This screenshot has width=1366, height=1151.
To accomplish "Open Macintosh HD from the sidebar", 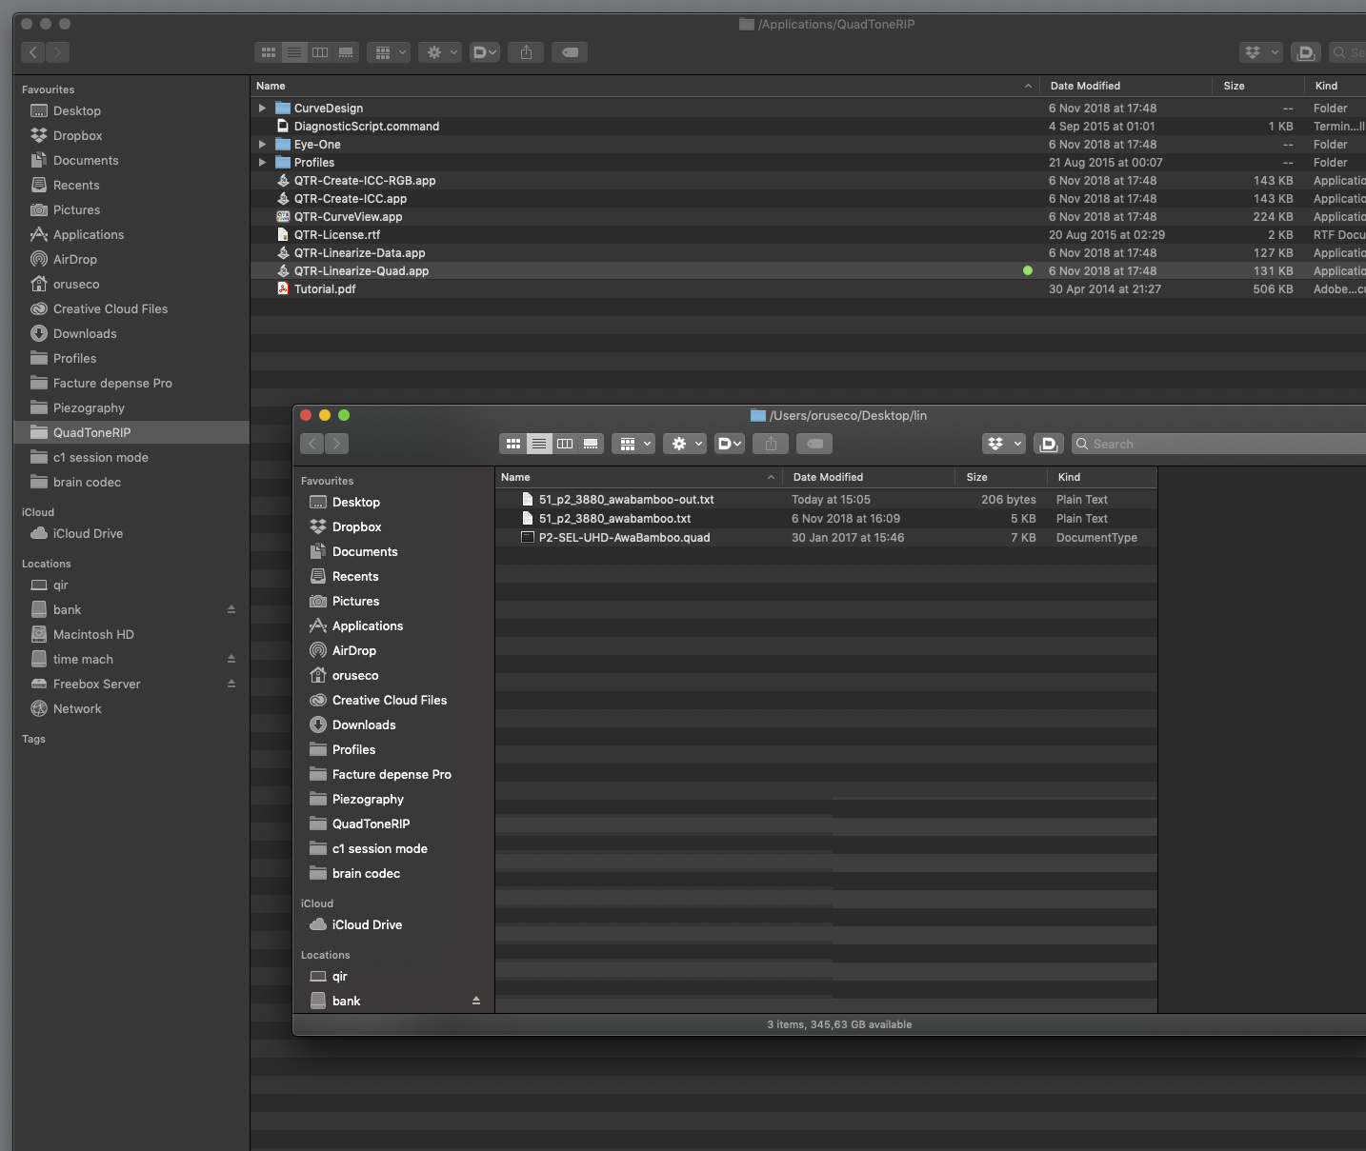I will 93,634.
